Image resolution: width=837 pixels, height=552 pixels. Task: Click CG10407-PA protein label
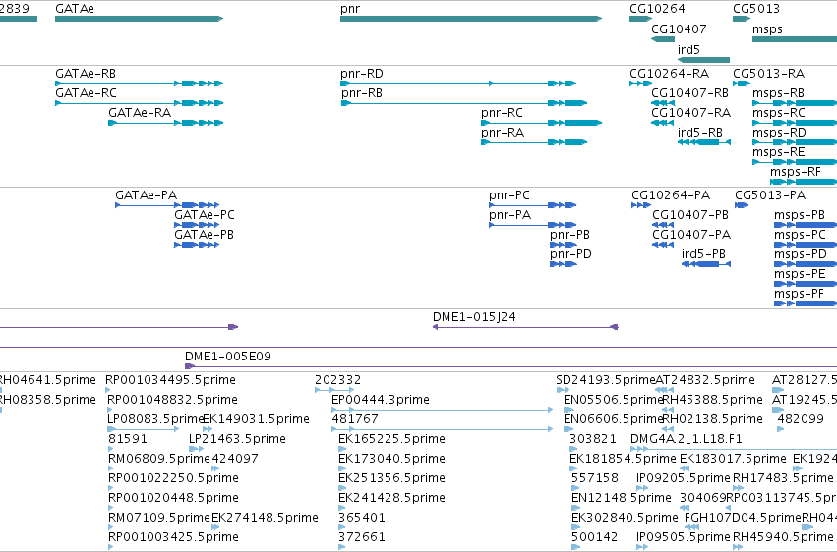[691, 235]
